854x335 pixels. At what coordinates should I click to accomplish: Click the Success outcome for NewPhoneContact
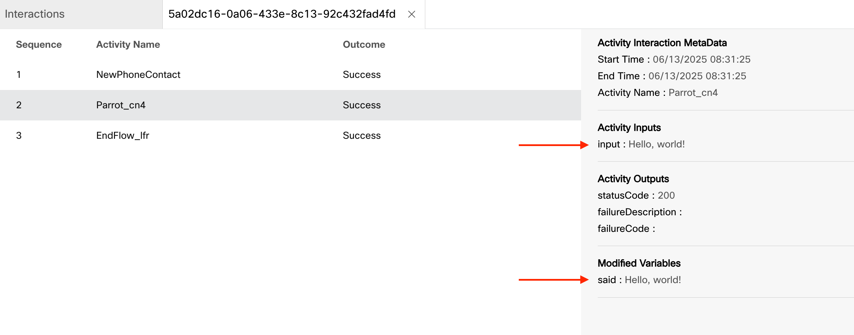click(x=362, y=75)
